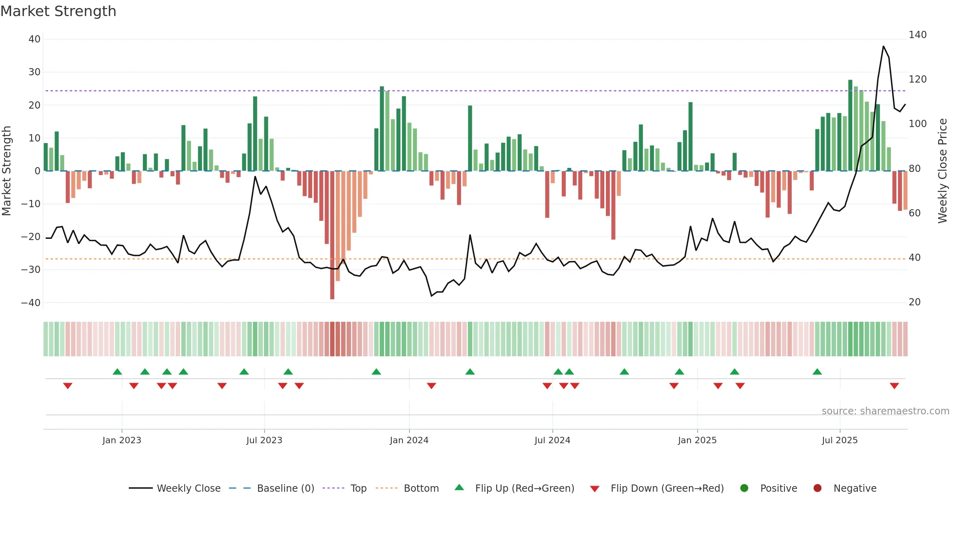The image size is (963, 541).
Task: Click the red flip-down marker after Jan 2024
Action: [431, 386]
